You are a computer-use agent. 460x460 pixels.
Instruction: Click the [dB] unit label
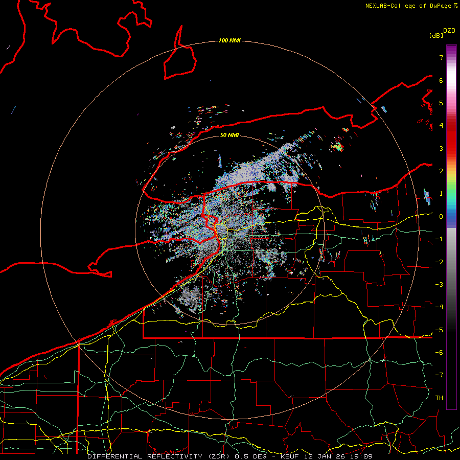tap(436, 35)
